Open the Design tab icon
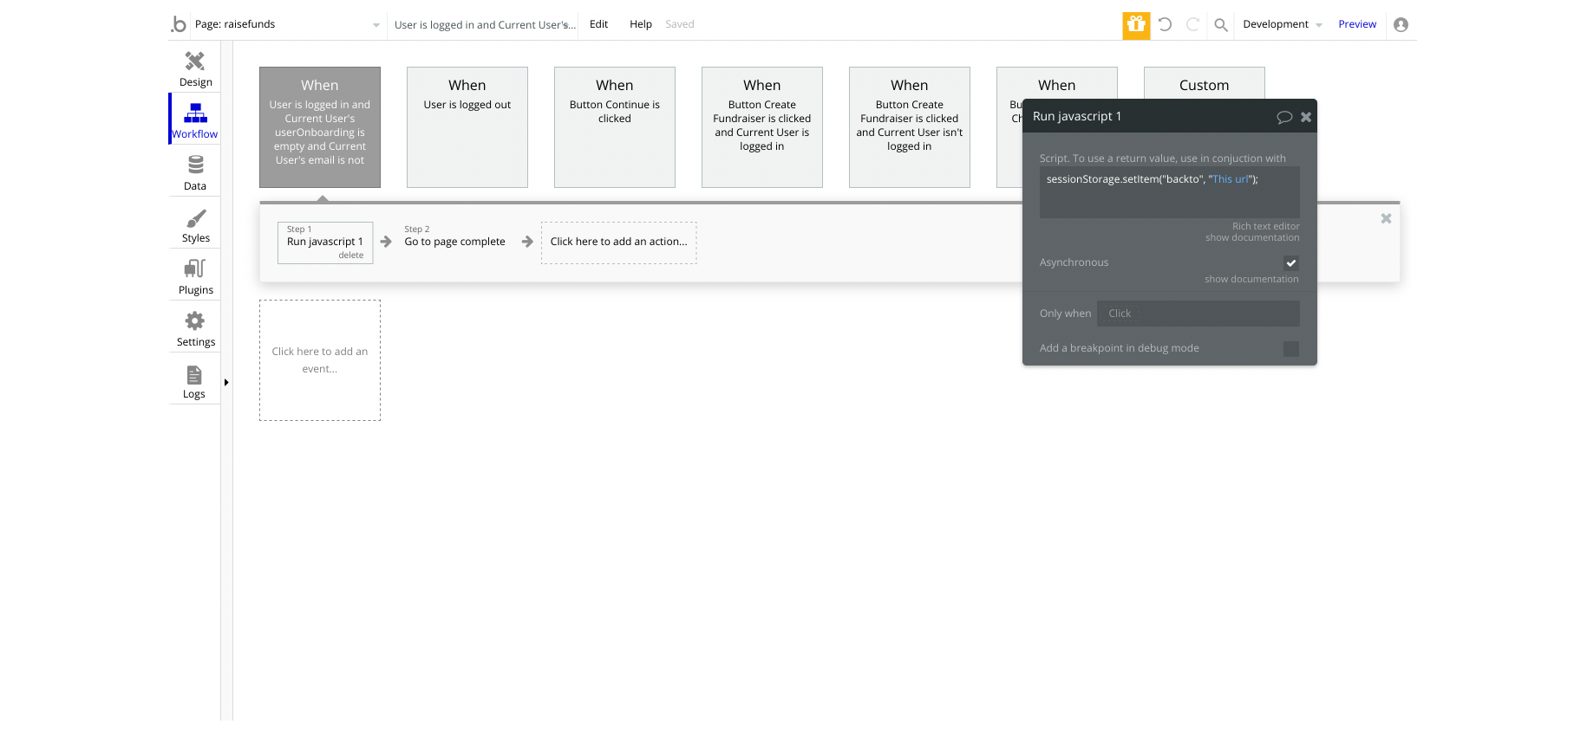Screen dimensions: 1587x731 tap(195, 61)
